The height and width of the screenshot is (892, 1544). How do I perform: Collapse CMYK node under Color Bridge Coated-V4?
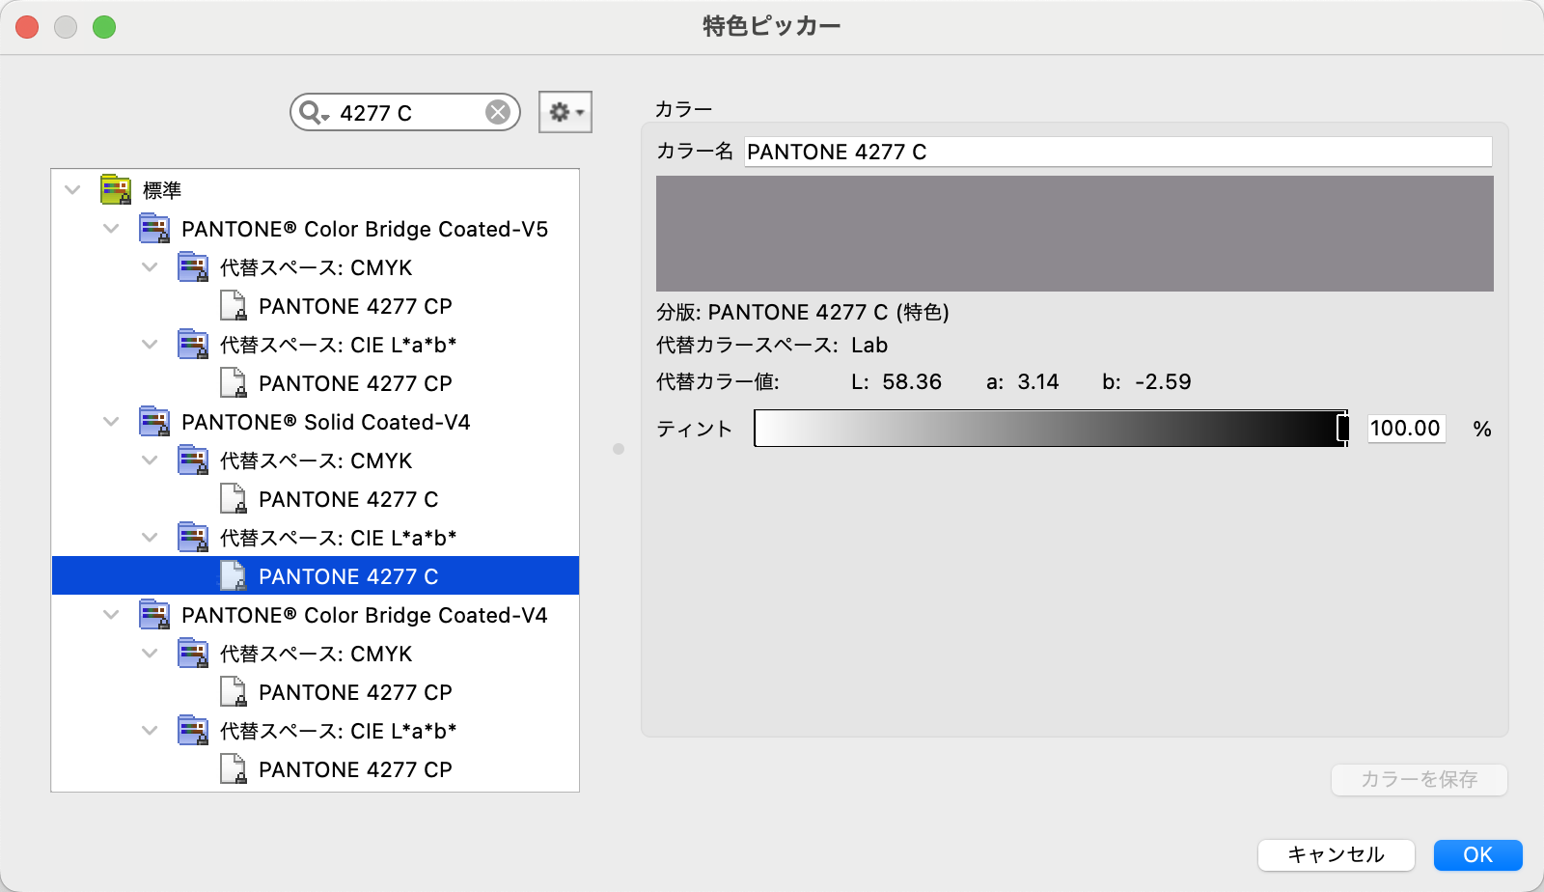tap(150, 654)
